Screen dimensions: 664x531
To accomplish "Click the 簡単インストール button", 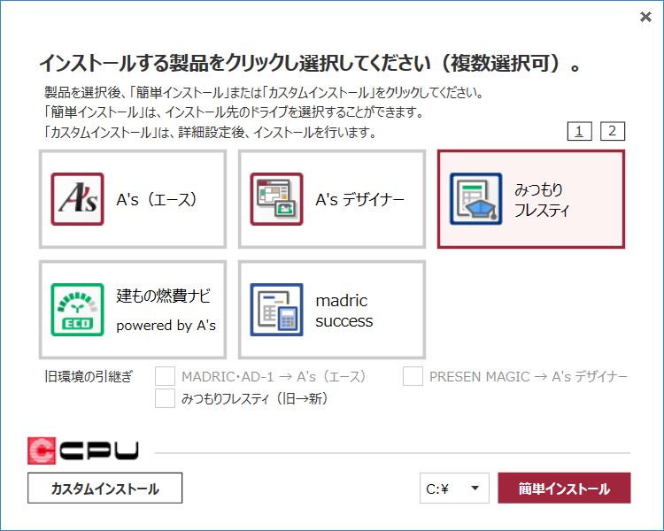I will tap(564, 489).
